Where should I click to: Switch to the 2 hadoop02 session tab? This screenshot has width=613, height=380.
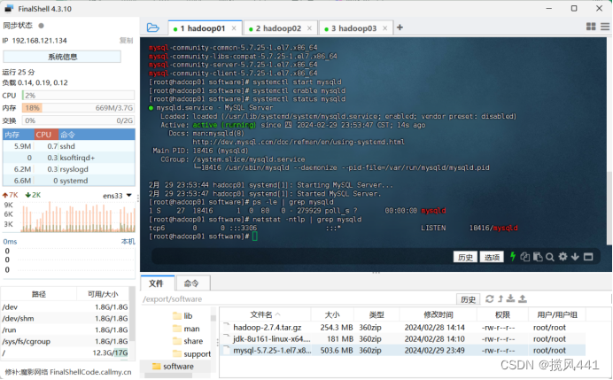coord(280,28)
